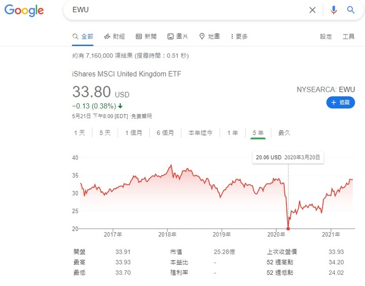This screenshot has height=286, width=365.
Task: Click the 2018年 axis label
Action: coord(167,234)
